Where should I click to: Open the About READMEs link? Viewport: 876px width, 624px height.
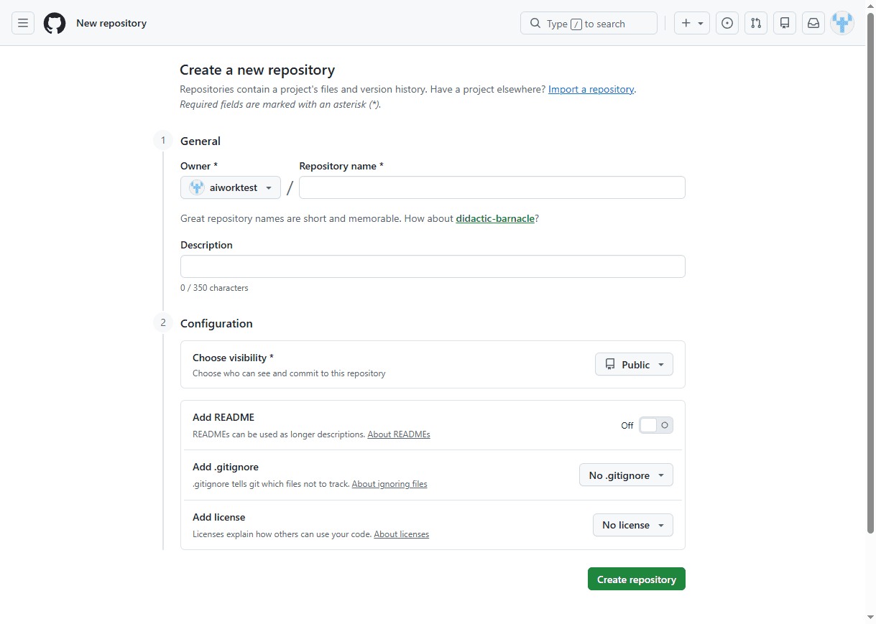coord(399,434)
